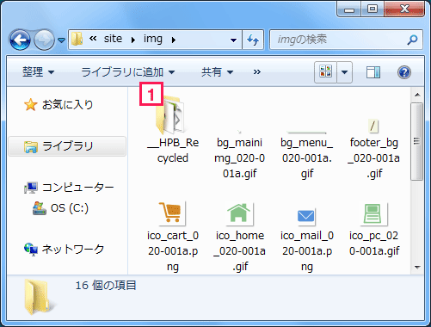Select footer_bg_020-001a.gif thumbnail
This screenshot has width=431, height=327.
[373, 126]
